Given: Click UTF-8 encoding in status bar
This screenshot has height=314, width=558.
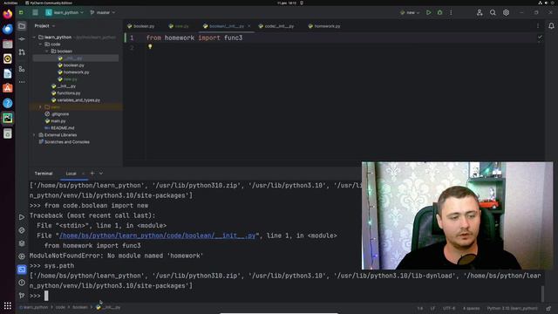Looking at the screenshot, I should click(x=449, y=308).
